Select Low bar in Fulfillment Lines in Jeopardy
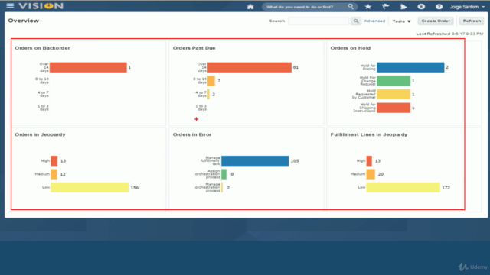This screenshot has width=490, height=275. pos(403,187)
